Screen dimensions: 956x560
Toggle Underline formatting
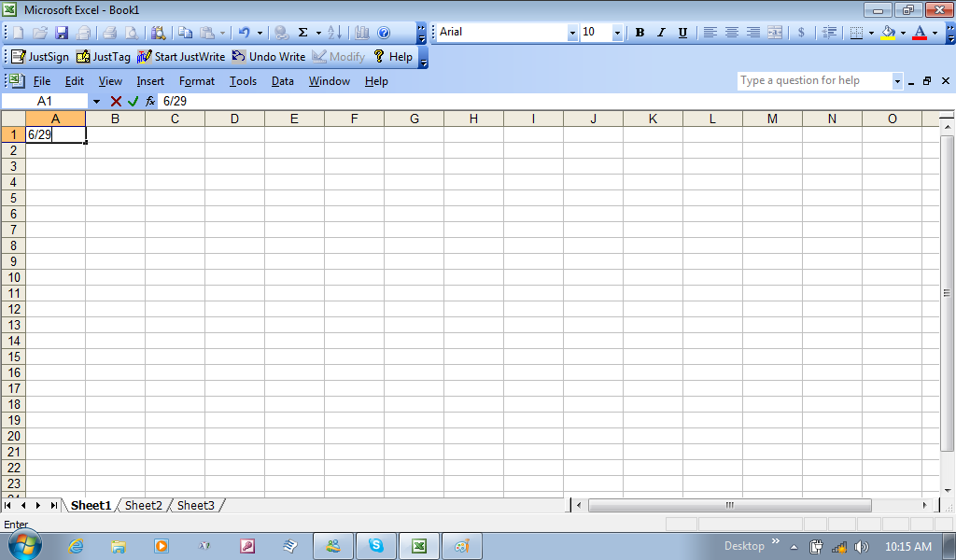point(682,33)
